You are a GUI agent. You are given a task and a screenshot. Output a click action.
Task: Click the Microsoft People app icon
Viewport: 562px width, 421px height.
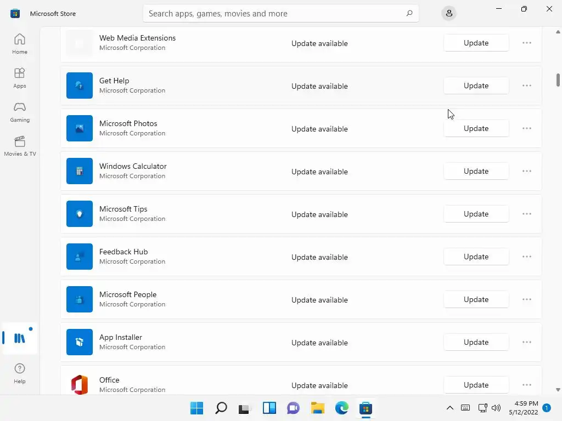(x=80, y=299)
